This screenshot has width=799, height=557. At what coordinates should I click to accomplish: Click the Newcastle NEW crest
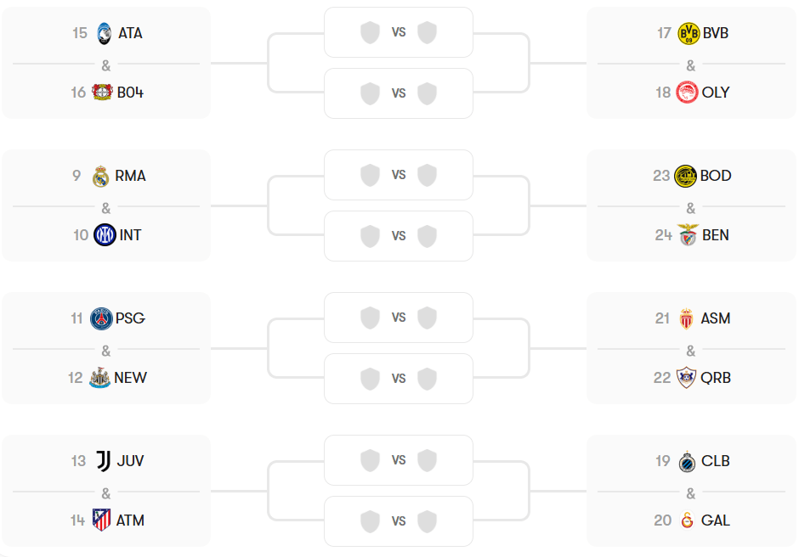tap(99, 378)
